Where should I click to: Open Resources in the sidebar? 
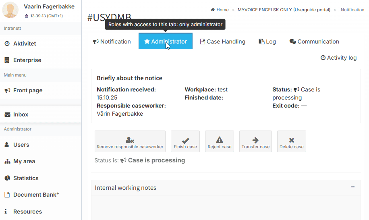(27, 212)
